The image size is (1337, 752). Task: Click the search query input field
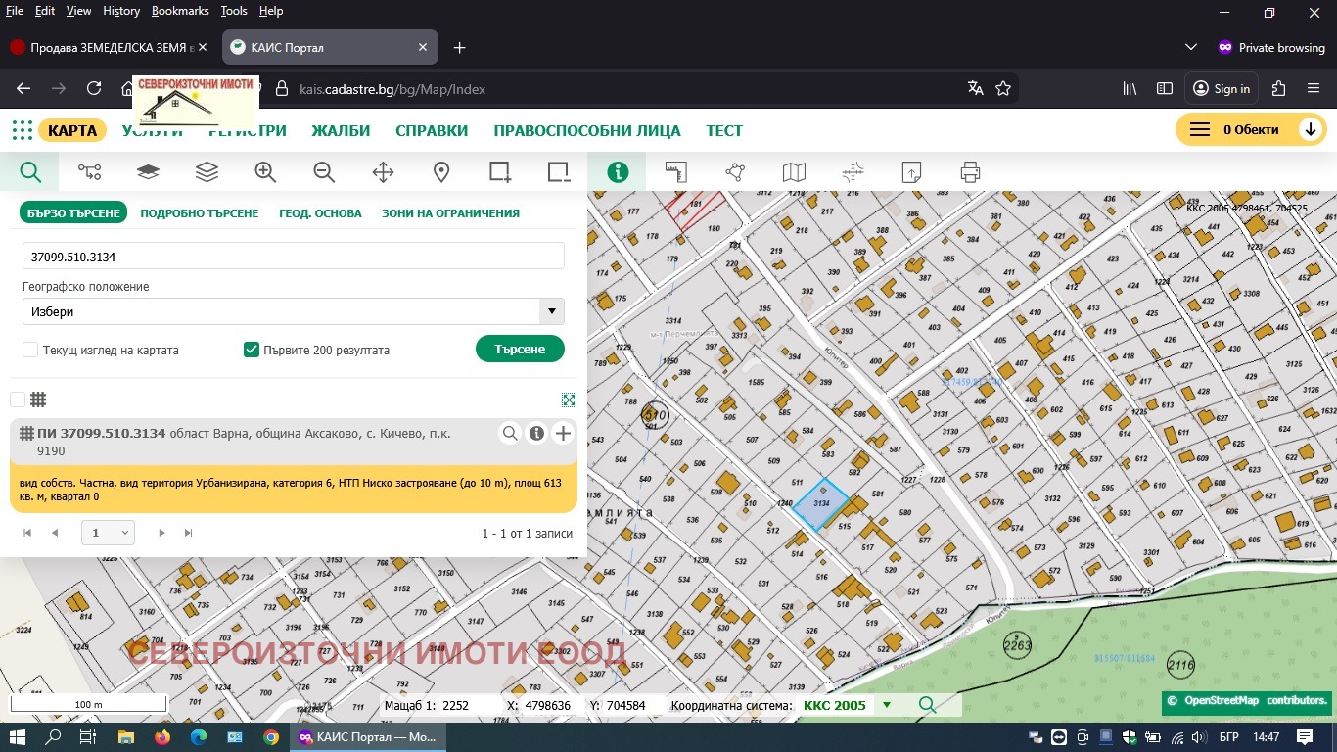click(x=294, y=256)
